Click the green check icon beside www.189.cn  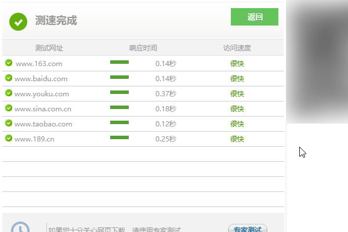click(9, 138)
